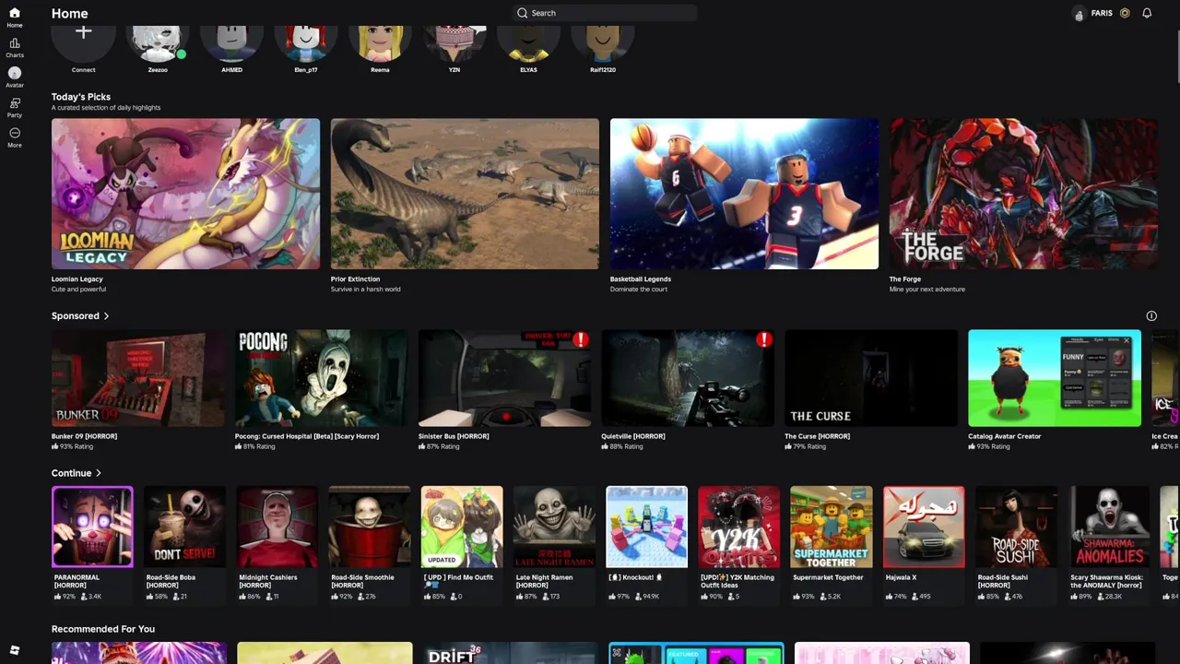
Task: Click the Sponsored info icon
Action: coord(1151,316)
